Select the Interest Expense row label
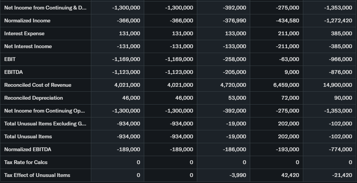 coord(24,33)
